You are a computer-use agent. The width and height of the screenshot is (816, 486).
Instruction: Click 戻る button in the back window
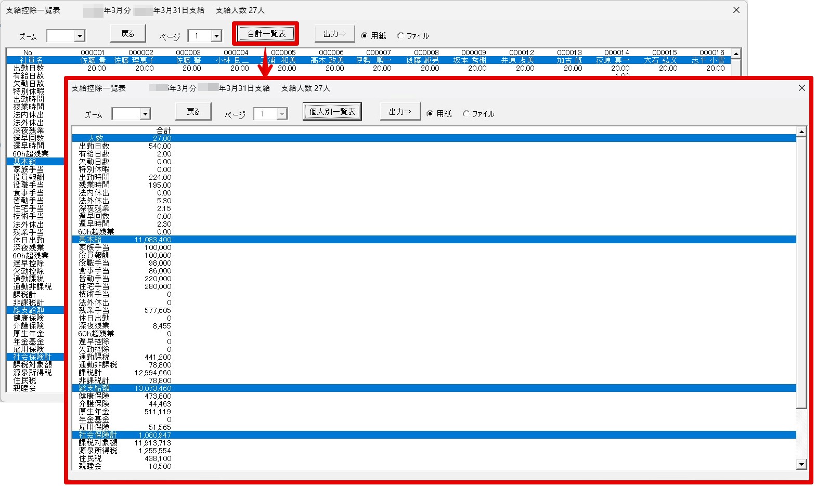tap(127, 34)
